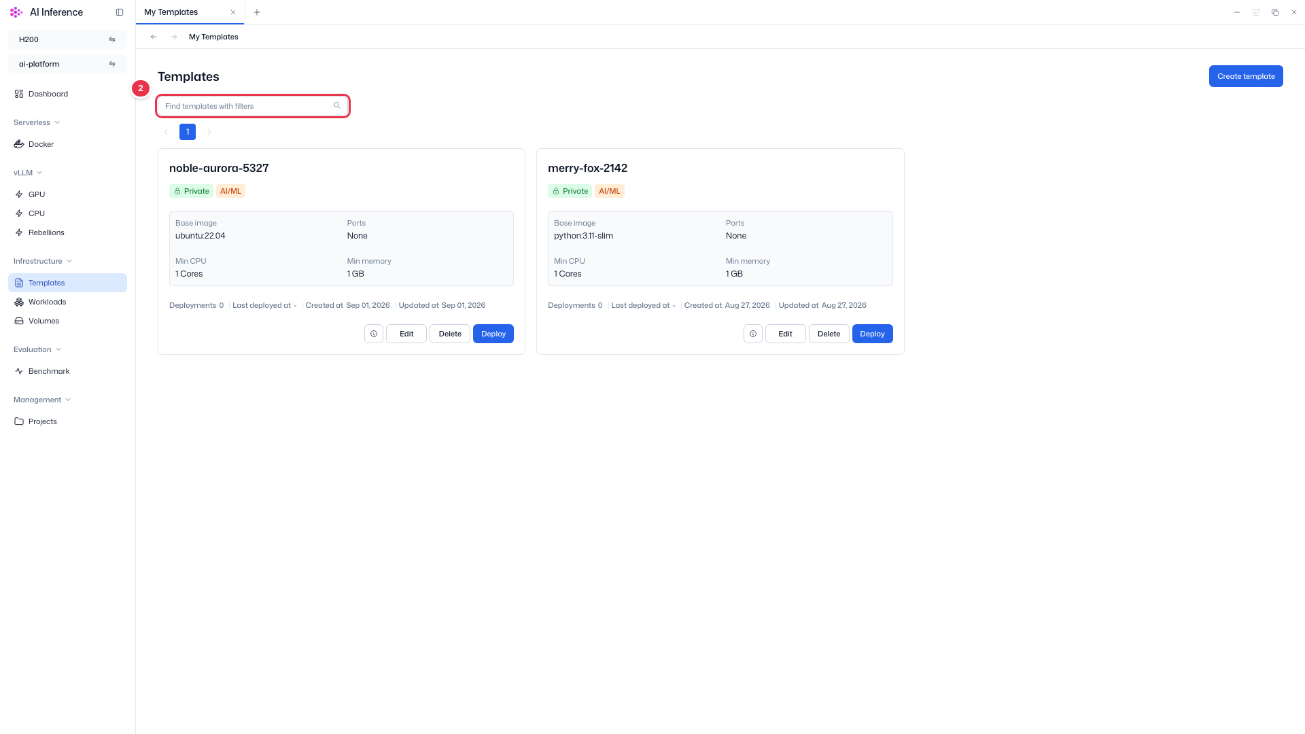Add a new tab with plus icon
The height and width of the screenshot is (734, 1305).
pos(257,12)
